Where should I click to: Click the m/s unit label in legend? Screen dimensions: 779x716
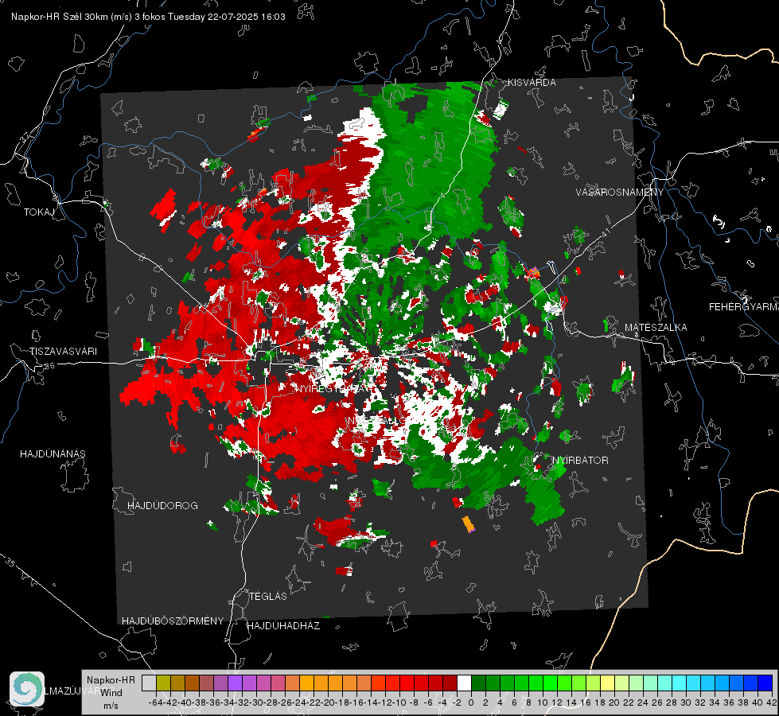(111, 706)
